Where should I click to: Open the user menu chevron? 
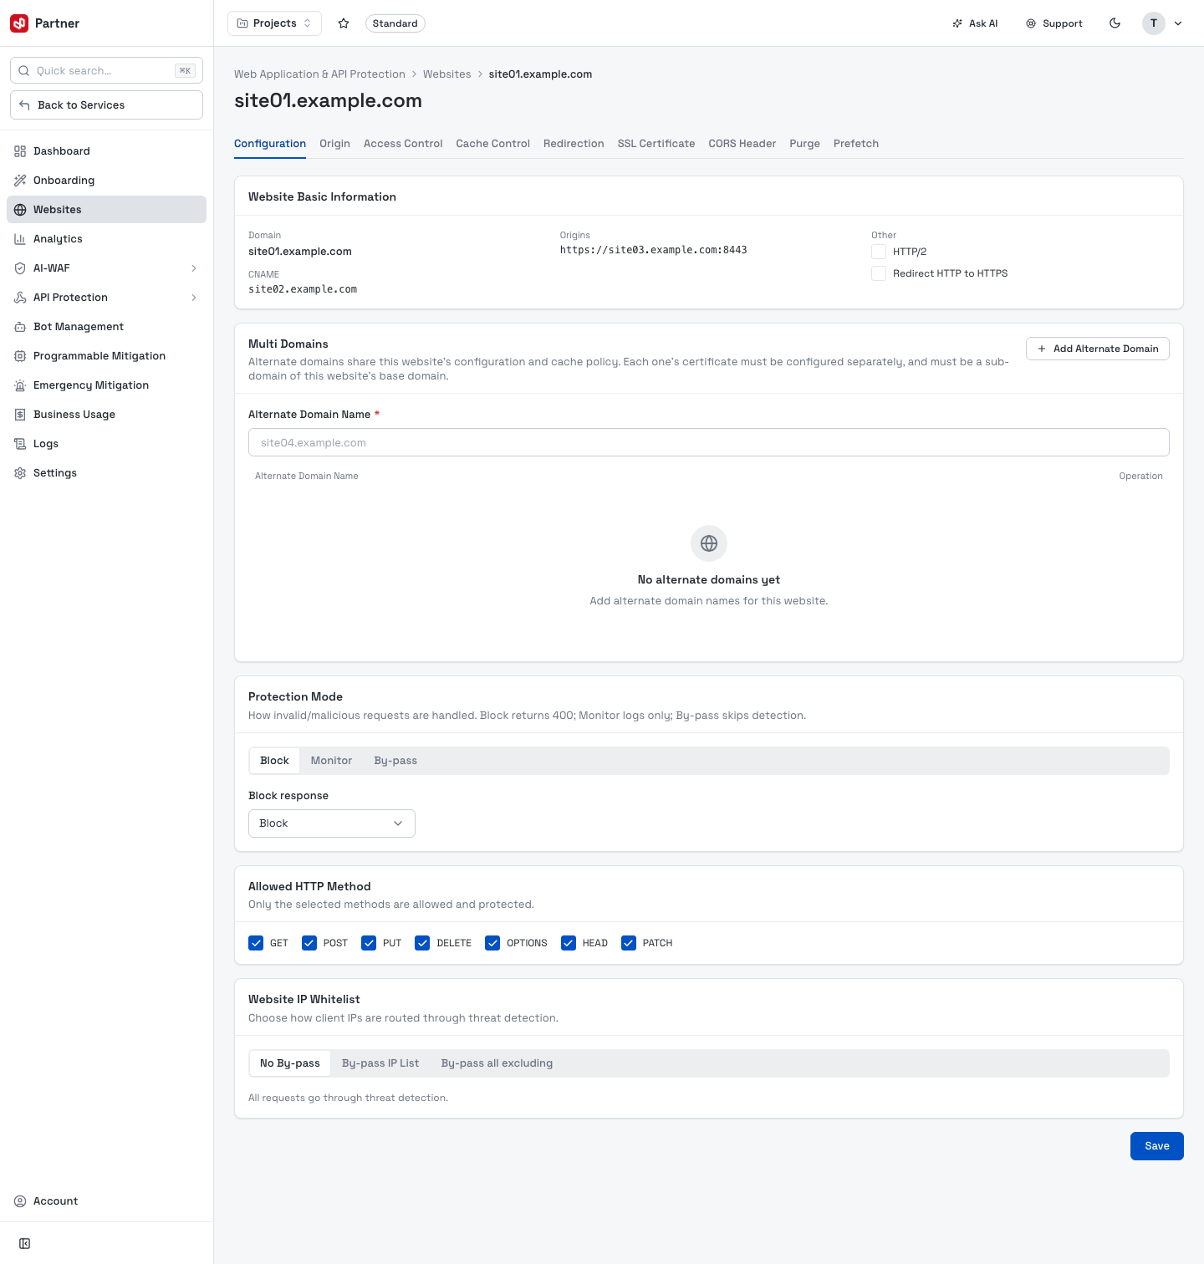coord(1178,23)
